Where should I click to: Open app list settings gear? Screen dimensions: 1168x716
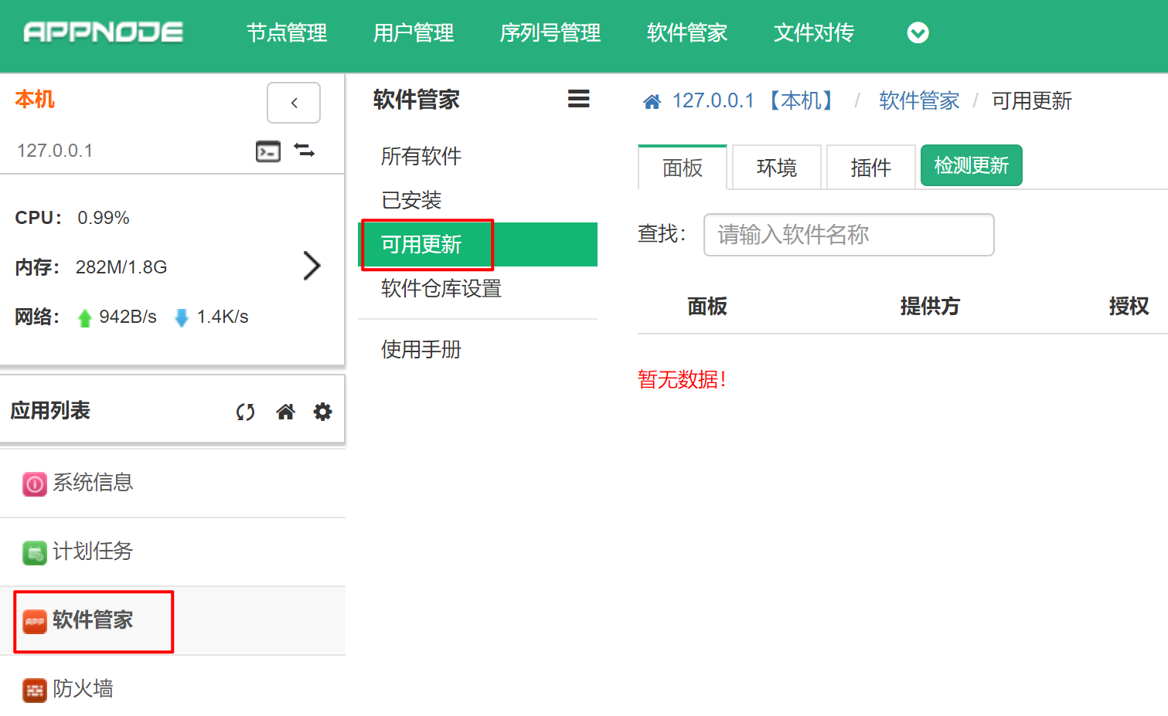[x=322, y=412]
